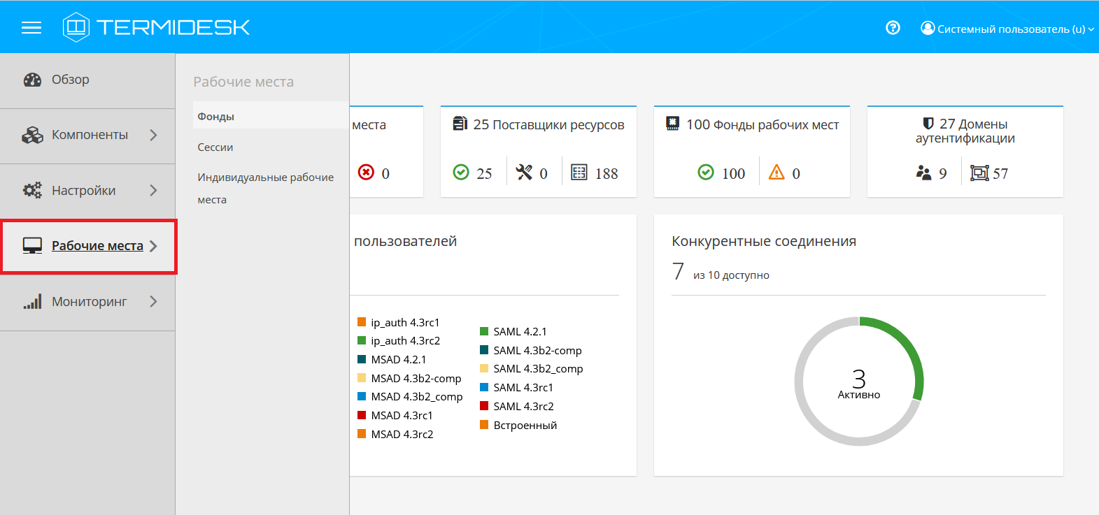Open Сессии submenu item
This screenshot has height=515, width=1099.
[x=215, y=147]
